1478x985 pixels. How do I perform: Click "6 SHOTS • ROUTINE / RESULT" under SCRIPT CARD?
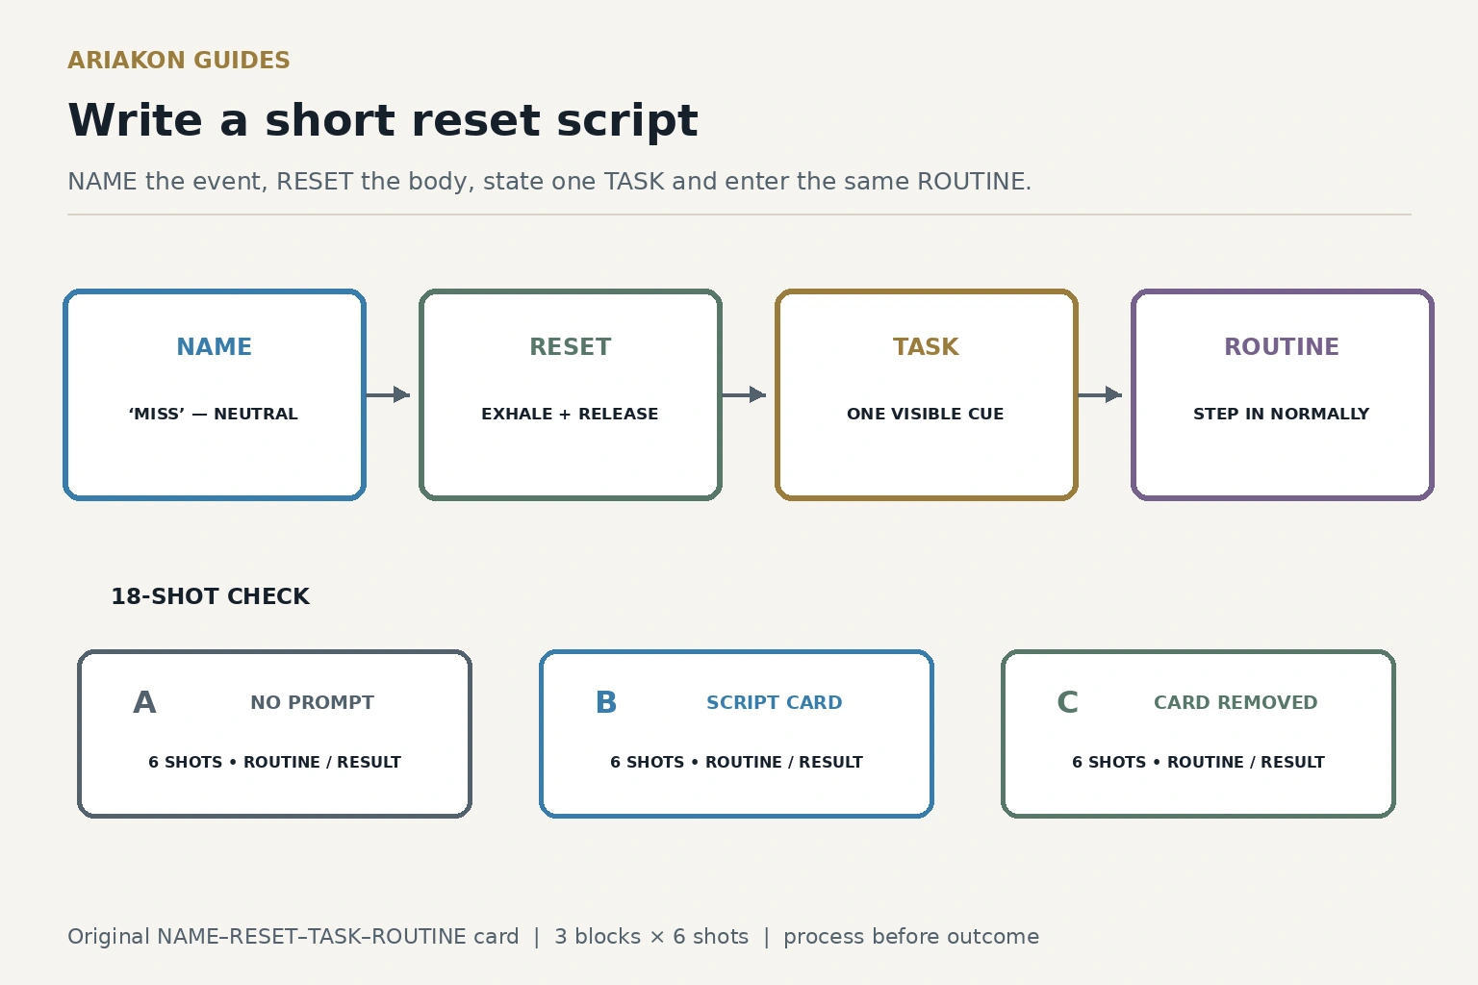pyautogui.click(x=737, y=762)
